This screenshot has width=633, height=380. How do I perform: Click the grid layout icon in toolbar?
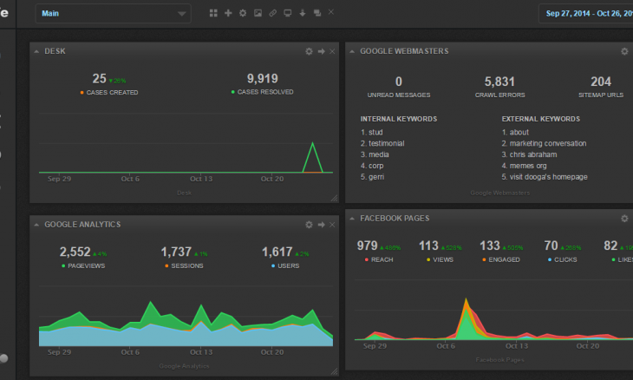pos(214,14)
